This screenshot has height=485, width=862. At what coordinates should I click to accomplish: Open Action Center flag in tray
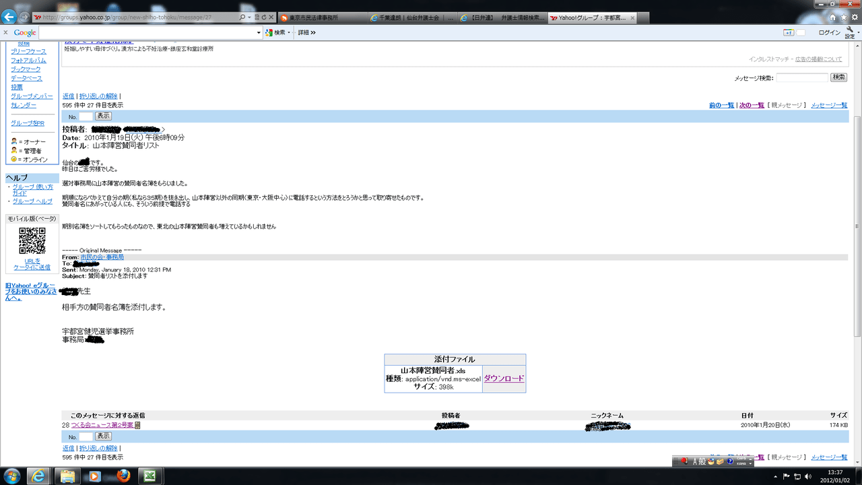786,476
